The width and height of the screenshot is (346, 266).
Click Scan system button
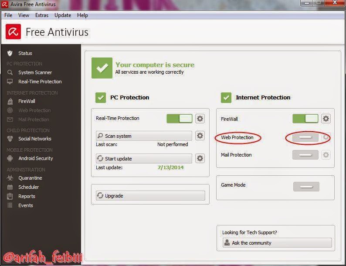144,136
